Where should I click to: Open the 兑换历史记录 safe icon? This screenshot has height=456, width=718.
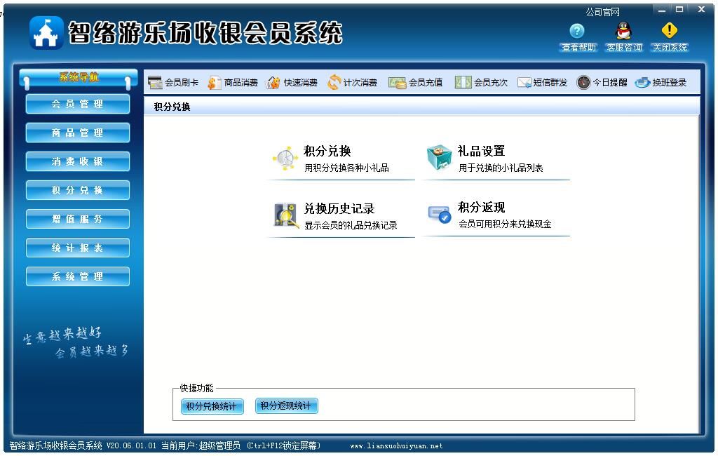286,215
